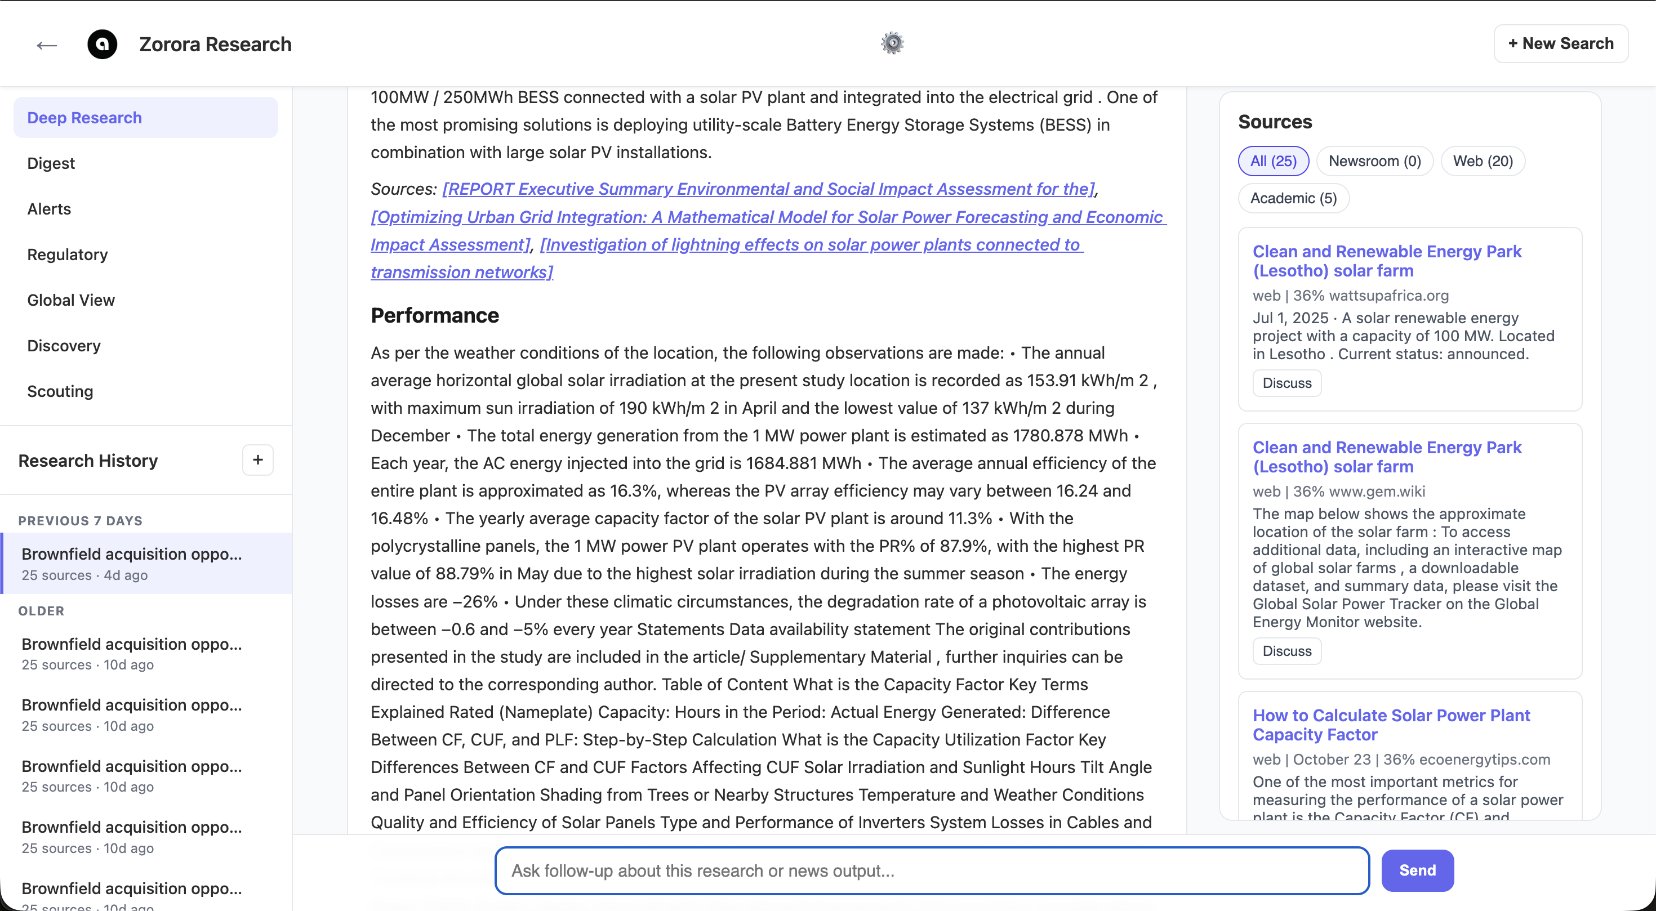Click the gear settings icon in header
The width and height of the screenshot is (1656, 911).
point(892,43)
